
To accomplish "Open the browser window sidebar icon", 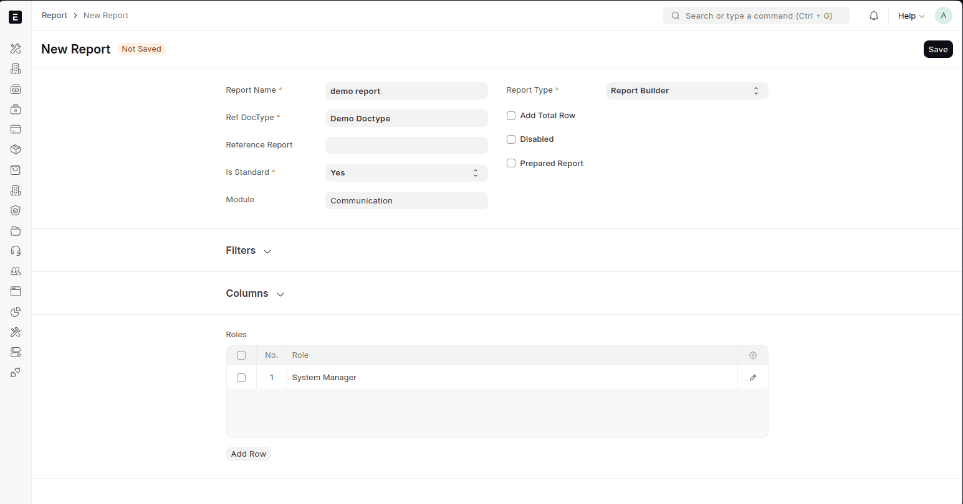I will tap(16, 291).
